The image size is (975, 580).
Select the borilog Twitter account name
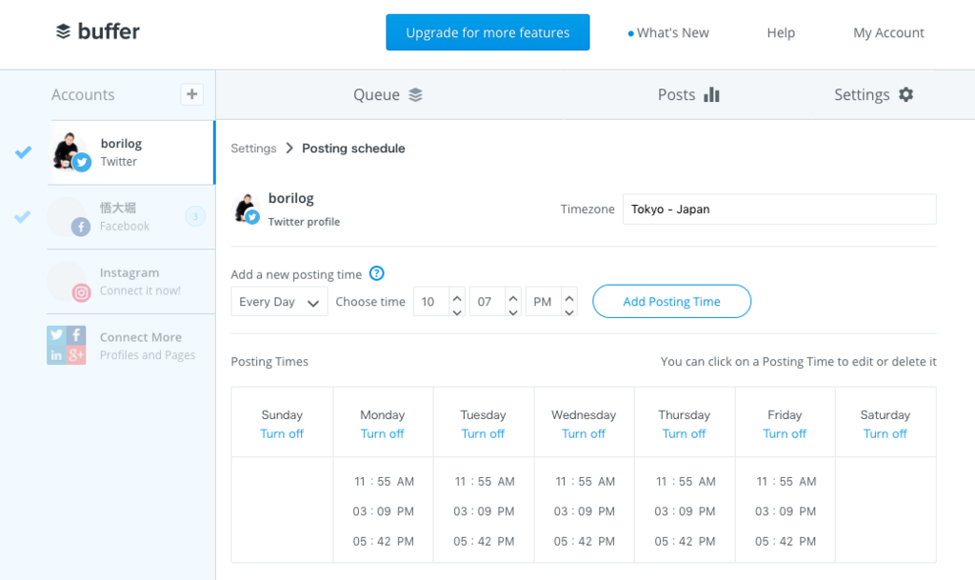coord(121,143)
